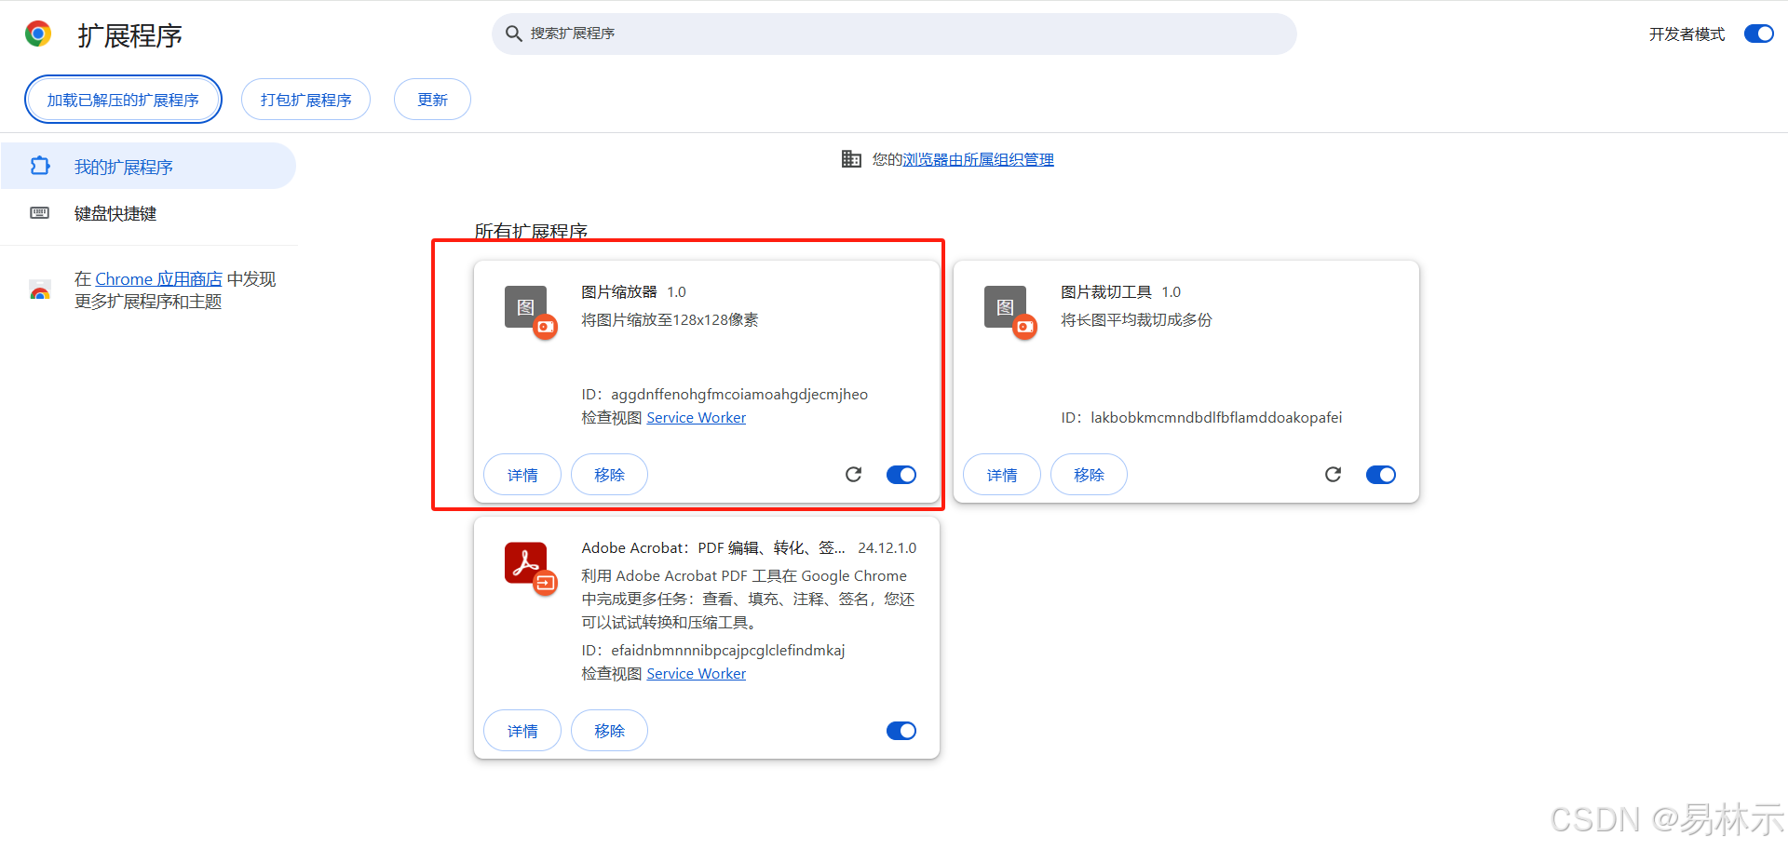The height and width of the screenshot is (849, 1788).
Task: Click the Chrome logo icon
Action: 38,34
